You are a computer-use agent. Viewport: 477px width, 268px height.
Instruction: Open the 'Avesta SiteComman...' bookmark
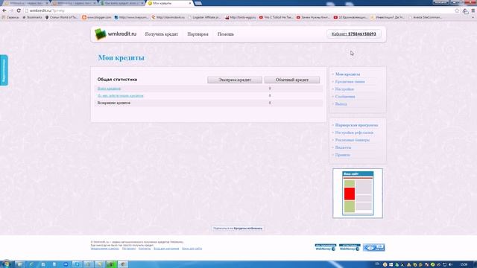coord(426,17)
